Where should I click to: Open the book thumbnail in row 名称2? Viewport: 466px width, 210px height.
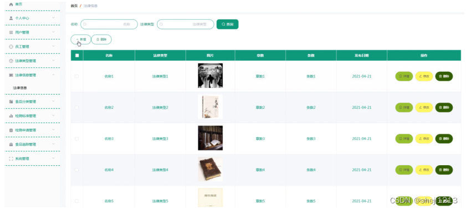point(211,107)
